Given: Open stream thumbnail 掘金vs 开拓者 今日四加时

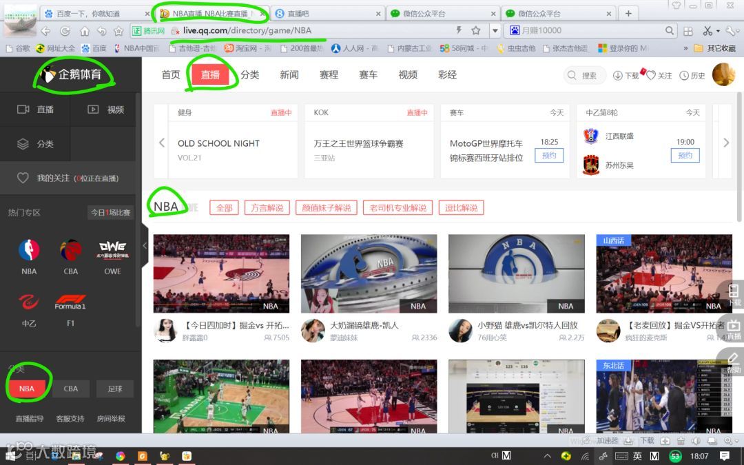Looking at the screenshot, I should point(221,273).
